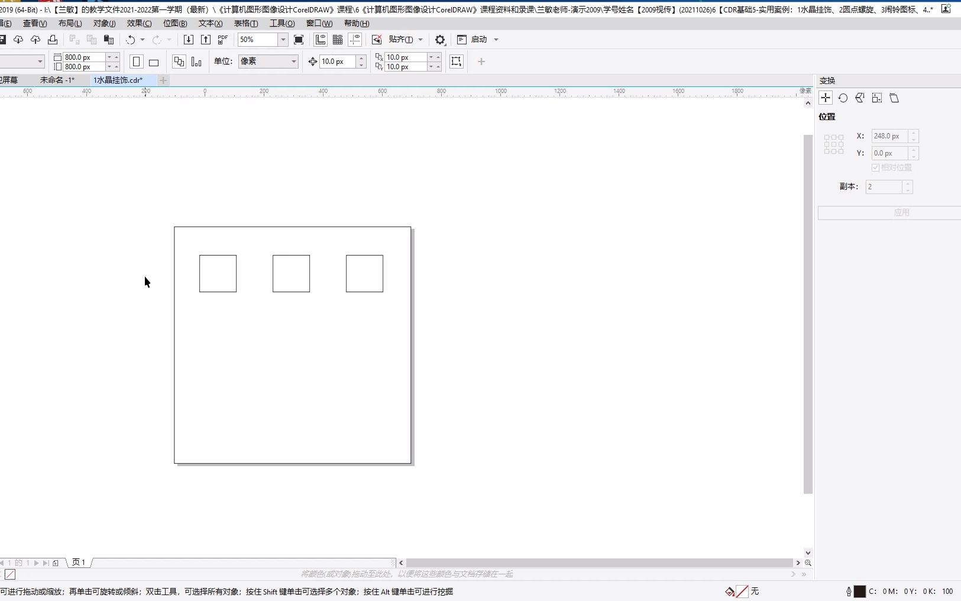Open the 启动 dropdown arrow
Screen dimensions: 961x601
[496, 40]
